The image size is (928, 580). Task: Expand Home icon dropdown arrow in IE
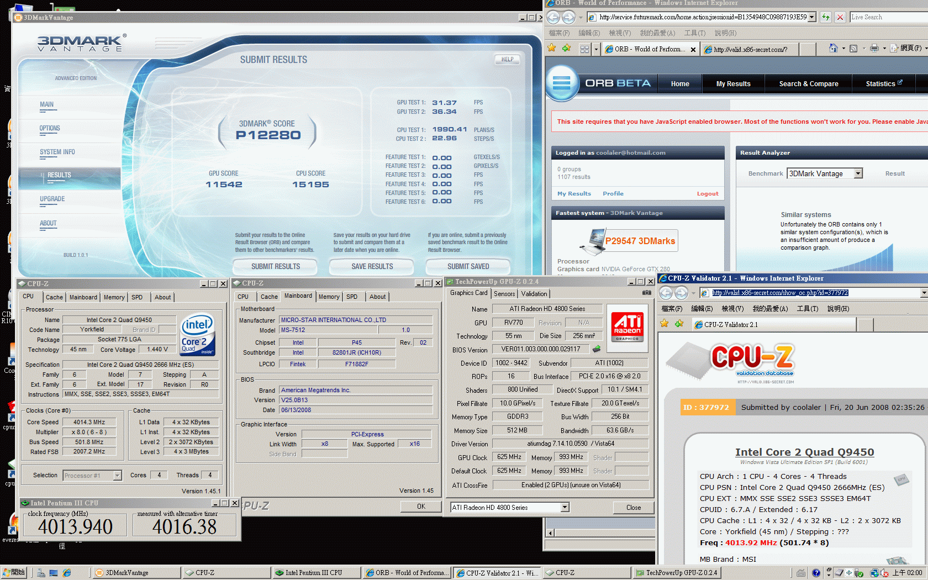pyautogui.click(x=843, y=49)
